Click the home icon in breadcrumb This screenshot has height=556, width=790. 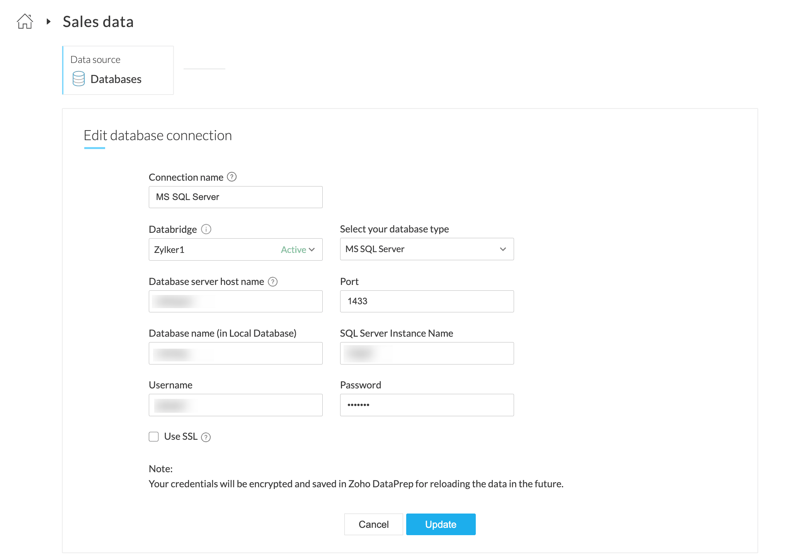(x=25, y=21)
